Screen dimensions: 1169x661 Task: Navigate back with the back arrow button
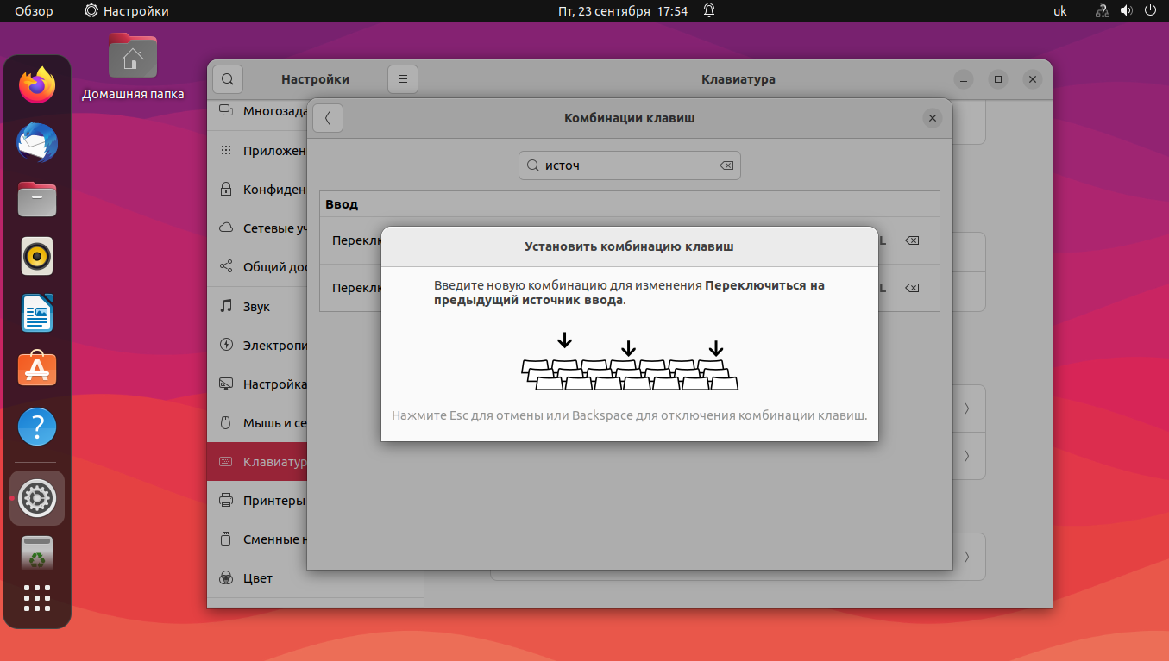(x=328, y=117)
